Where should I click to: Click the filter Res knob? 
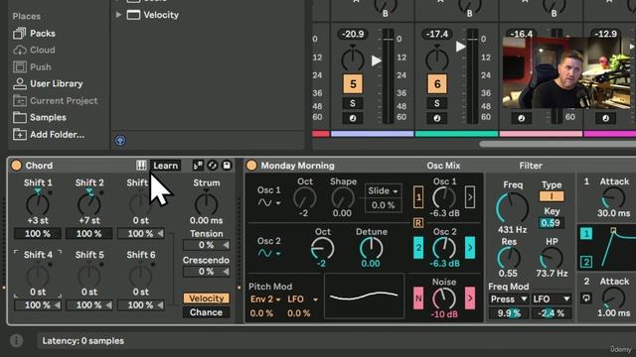pos(509,258)
